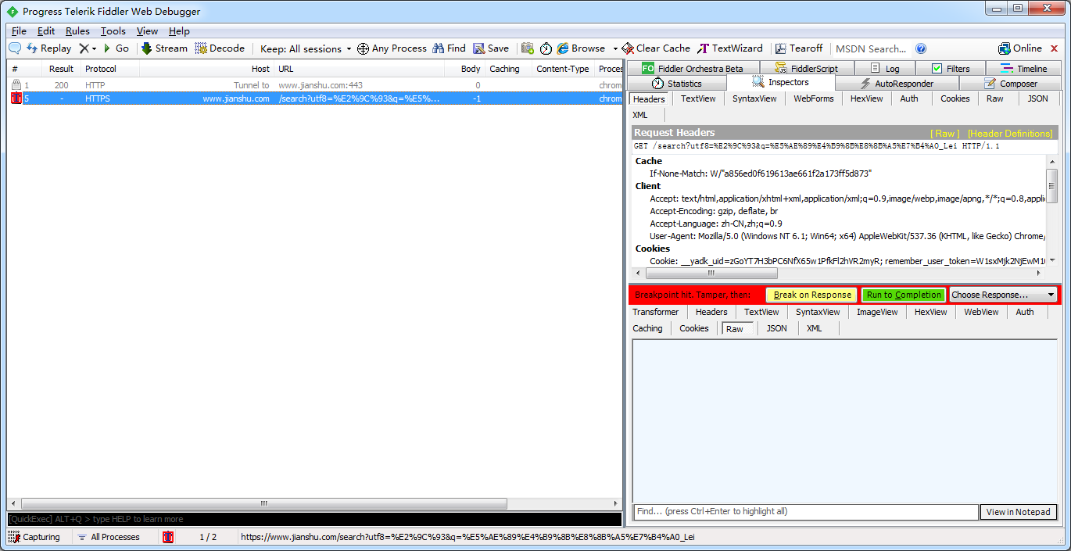
Task: Switch to Fiddler Orchestra Beta tab
Action: tap(693, 68)
